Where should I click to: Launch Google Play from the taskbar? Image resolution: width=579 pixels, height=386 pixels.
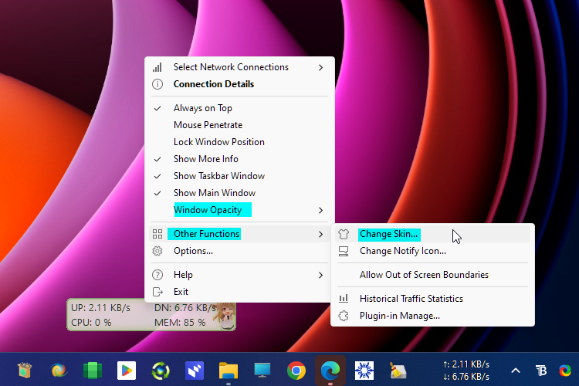click(x=127, y=371)
